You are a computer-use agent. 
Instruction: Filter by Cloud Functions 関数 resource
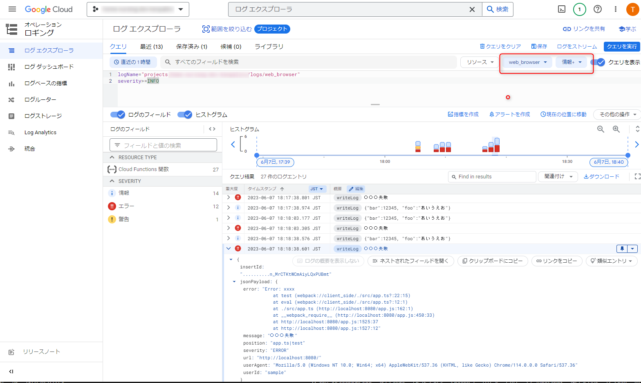click(x=163, y=169)
